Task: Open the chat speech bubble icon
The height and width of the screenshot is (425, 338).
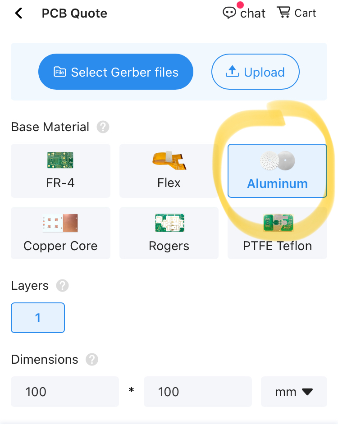Action: click(x=229, y=13)
